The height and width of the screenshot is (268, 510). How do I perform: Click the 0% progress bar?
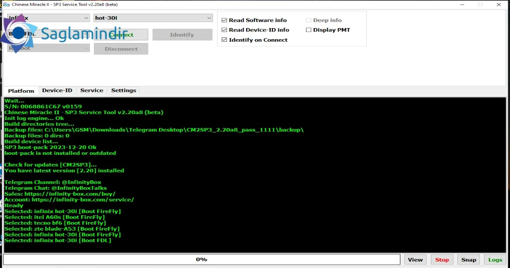201,259
